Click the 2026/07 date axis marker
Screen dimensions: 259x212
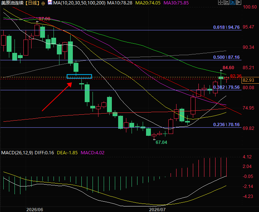click(157, 209)
